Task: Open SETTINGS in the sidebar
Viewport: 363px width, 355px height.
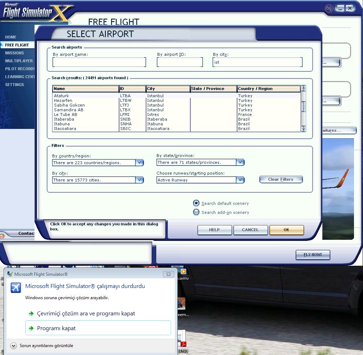Action: (x=14, y=85)
